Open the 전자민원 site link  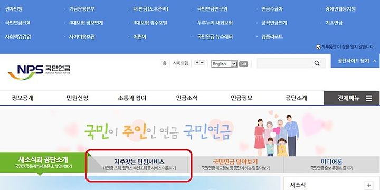14,9
